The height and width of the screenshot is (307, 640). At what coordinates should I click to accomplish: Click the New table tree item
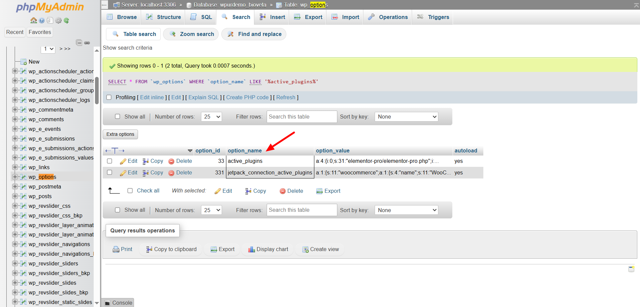click(x=34, y=62)
